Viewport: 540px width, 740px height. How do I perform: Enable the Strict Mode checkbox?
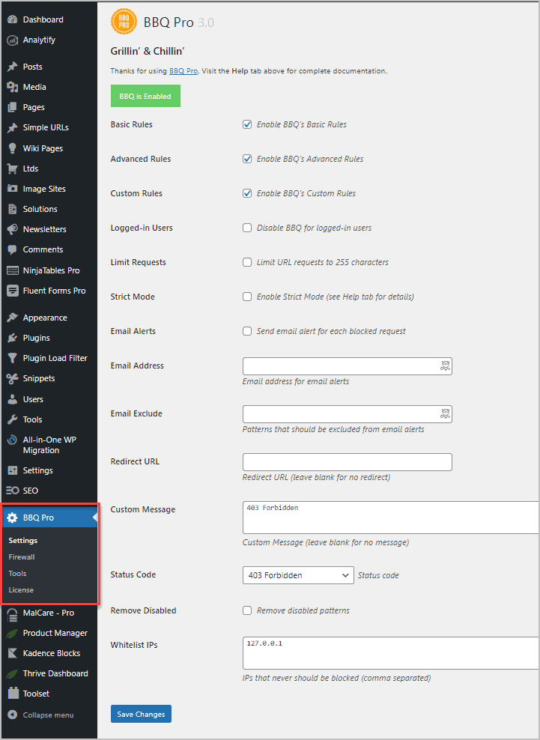tap(247, 297)
